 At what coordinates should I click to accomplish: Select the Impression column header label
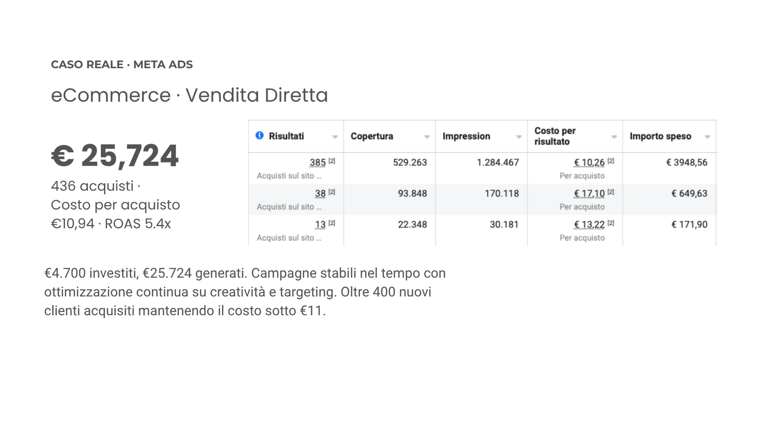point(466,136)
